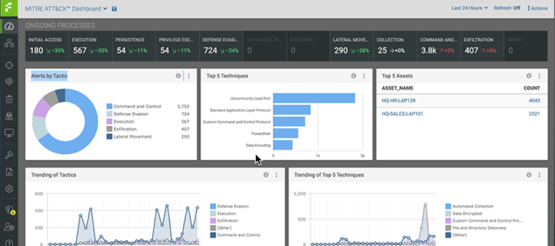This screenshot has height=246, width=555.
Task: Open the document report icon in sidebar
Action: point(9,172)
